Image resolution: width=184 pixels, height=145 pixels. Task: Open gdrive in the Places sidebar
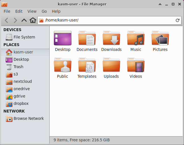[x=20, y=96]
